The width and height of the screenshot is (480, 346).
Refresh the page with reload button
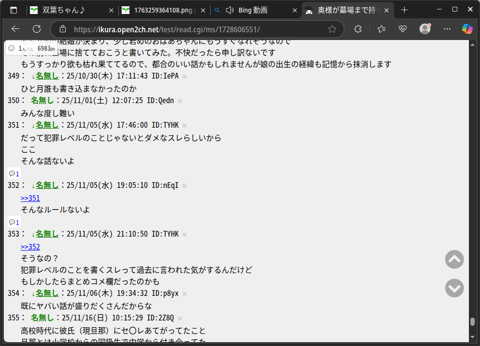[36, 29]
